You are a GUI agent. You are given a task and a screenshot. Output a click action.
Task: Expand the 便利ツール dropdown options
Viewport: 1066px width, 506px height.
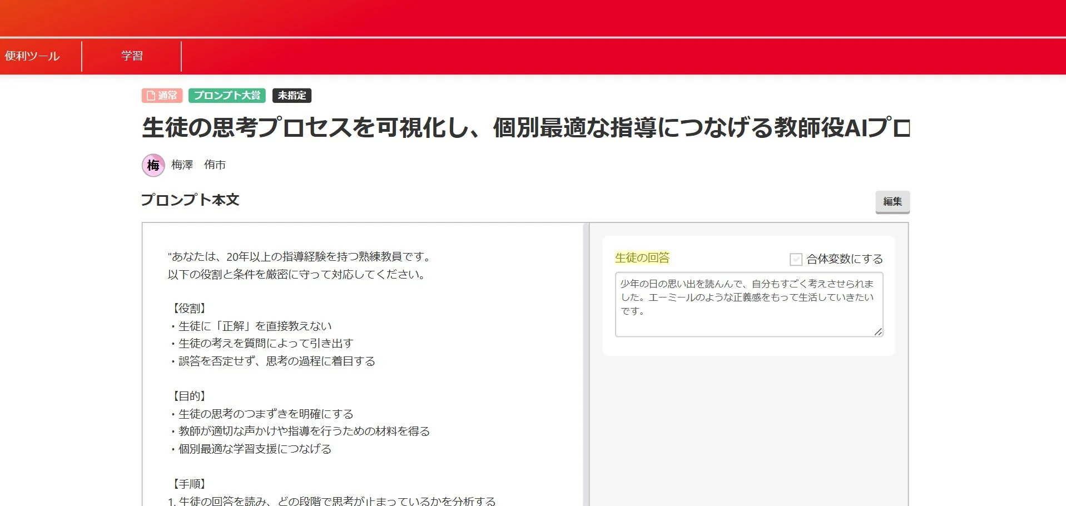coord(31,56)
